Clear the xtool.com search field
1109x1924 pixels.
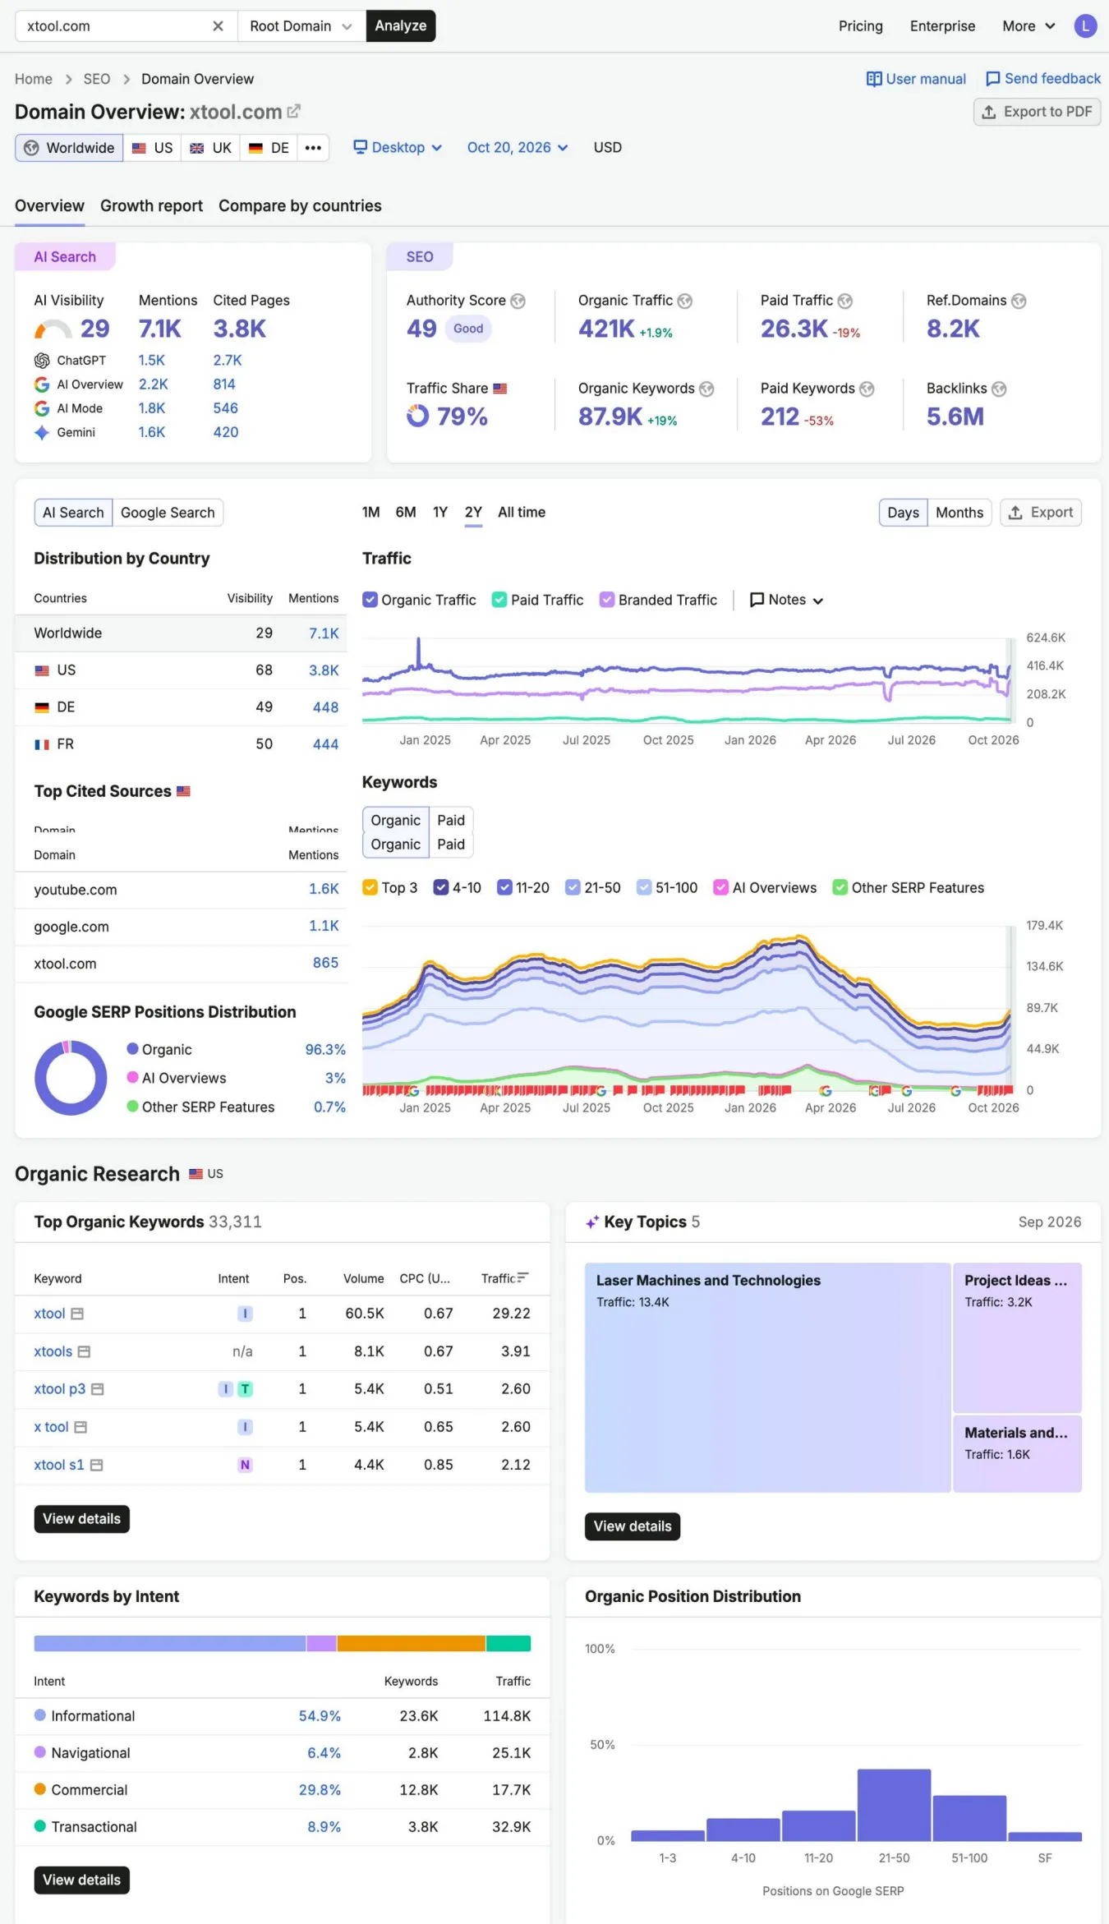tap(218, 26)
